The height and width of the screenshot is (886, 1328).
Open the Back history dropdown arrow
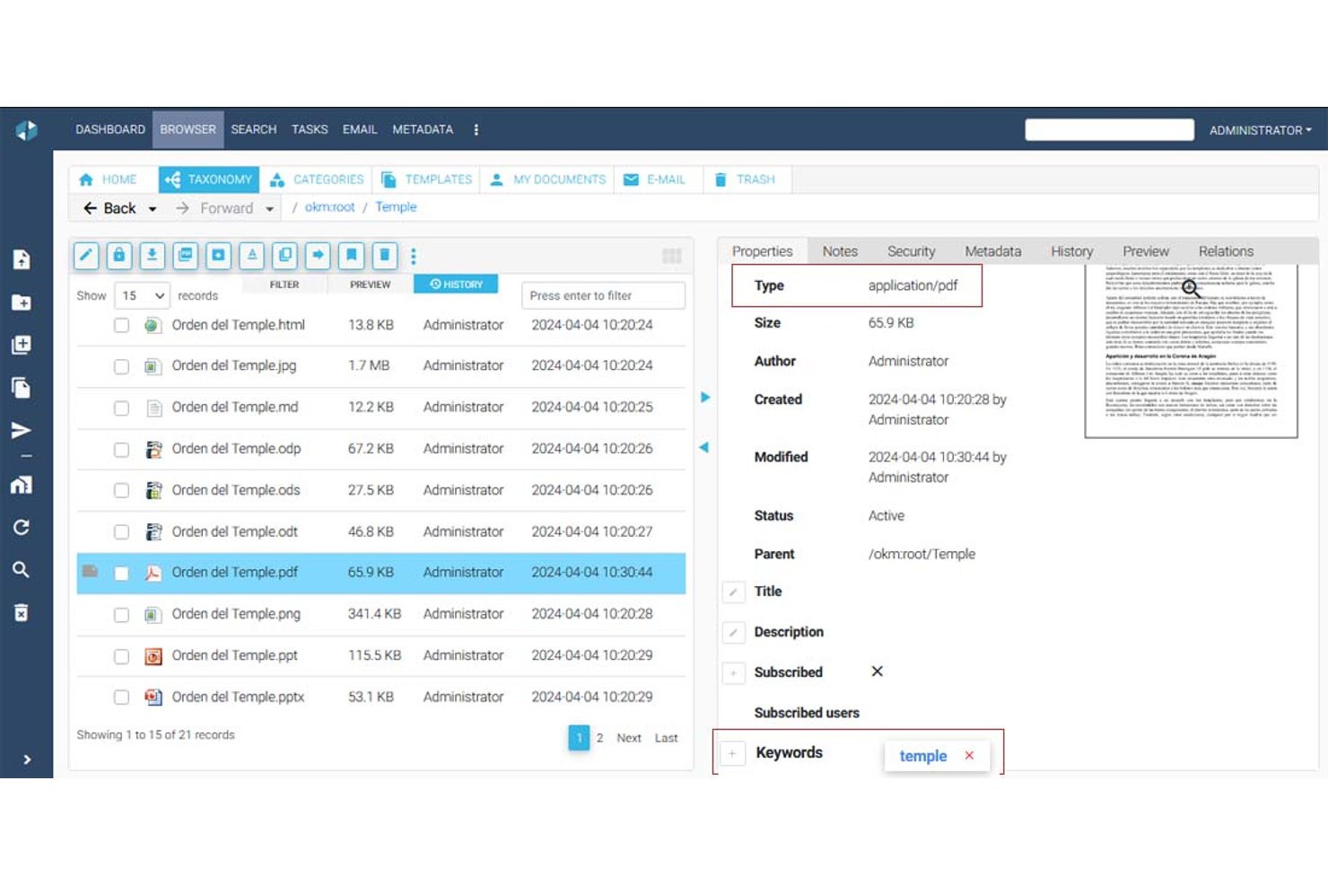point(153,209)
